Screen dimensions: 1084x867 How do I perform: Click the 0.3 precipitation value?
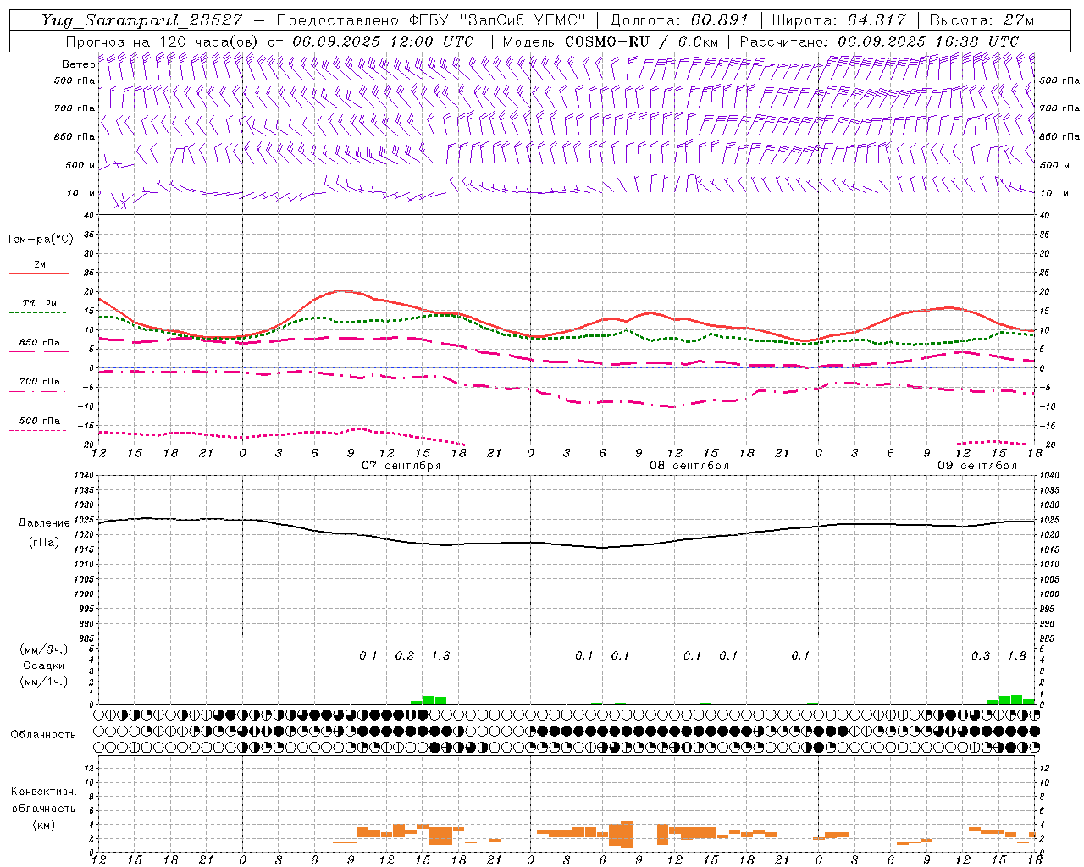(981, 656)
